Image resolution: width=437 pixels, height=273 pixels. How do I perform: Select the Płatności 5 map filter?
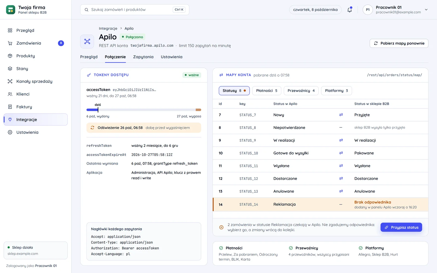pos(267,91)
